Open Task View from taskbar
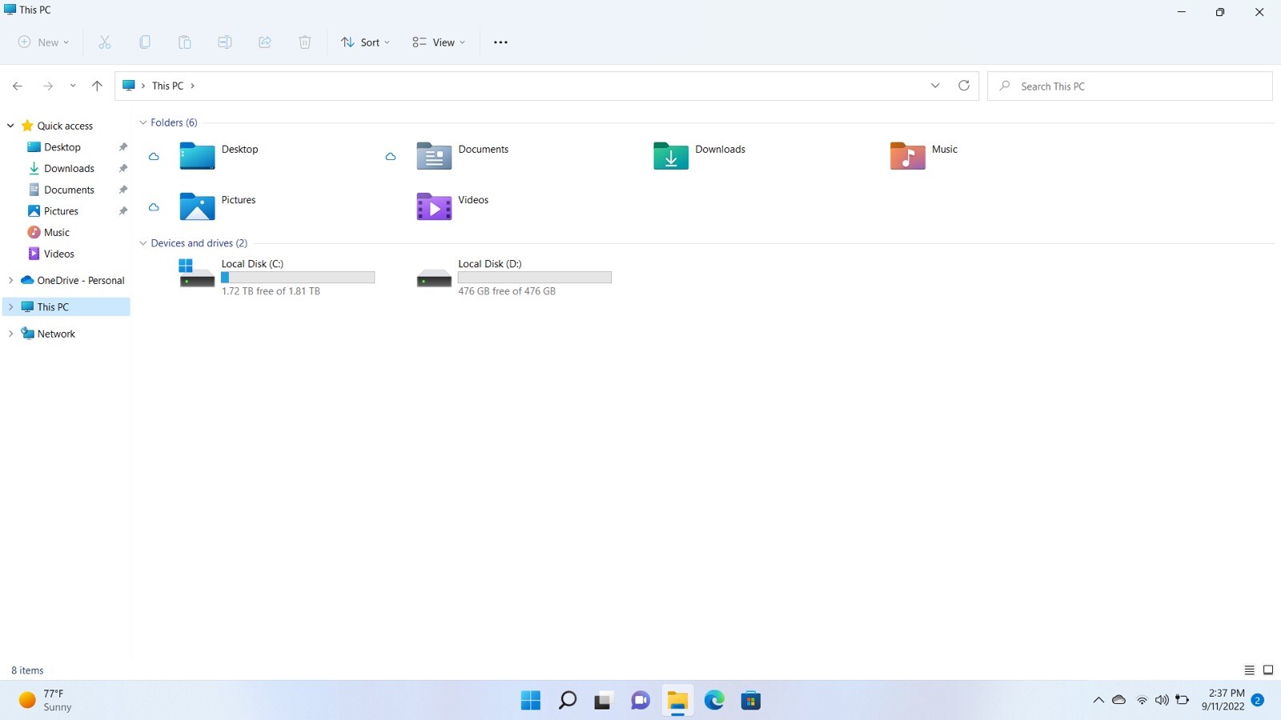The width and height of the screenshot is (1281, 720). (x=604, y=701)
